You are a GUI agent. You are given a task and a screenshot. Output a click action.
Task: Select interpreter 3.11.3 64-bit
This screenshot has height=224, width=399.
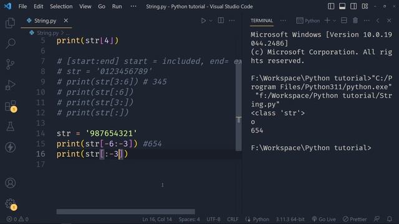[290, 219]
